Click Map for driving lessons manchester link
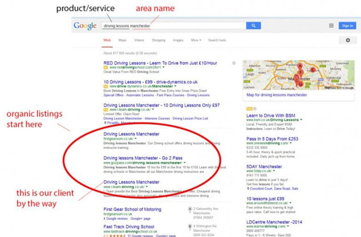361x237 pixels. click(x=277, y=95)
